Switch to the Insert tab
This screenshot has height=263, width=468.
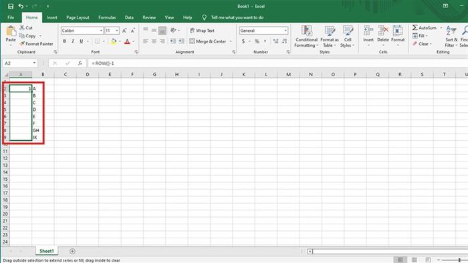click(52, 17)
